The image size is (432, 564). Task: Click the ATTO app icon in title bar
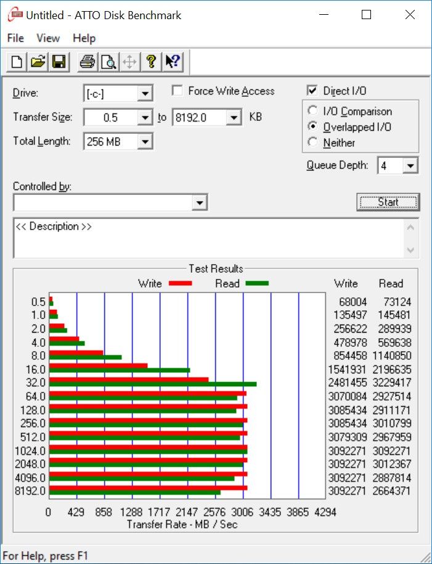(15, 15)
